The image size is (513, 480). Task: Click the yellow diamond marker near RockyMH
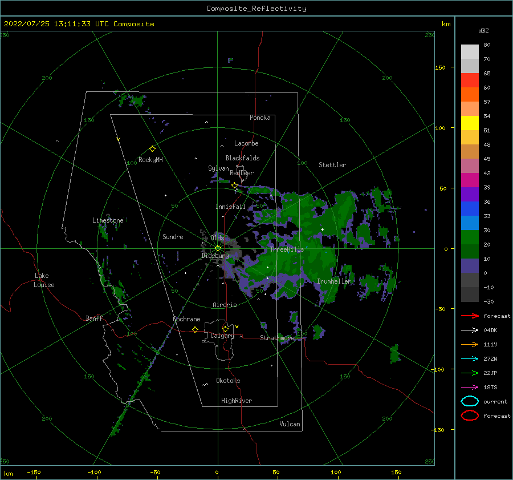click(x=152, y=149)
